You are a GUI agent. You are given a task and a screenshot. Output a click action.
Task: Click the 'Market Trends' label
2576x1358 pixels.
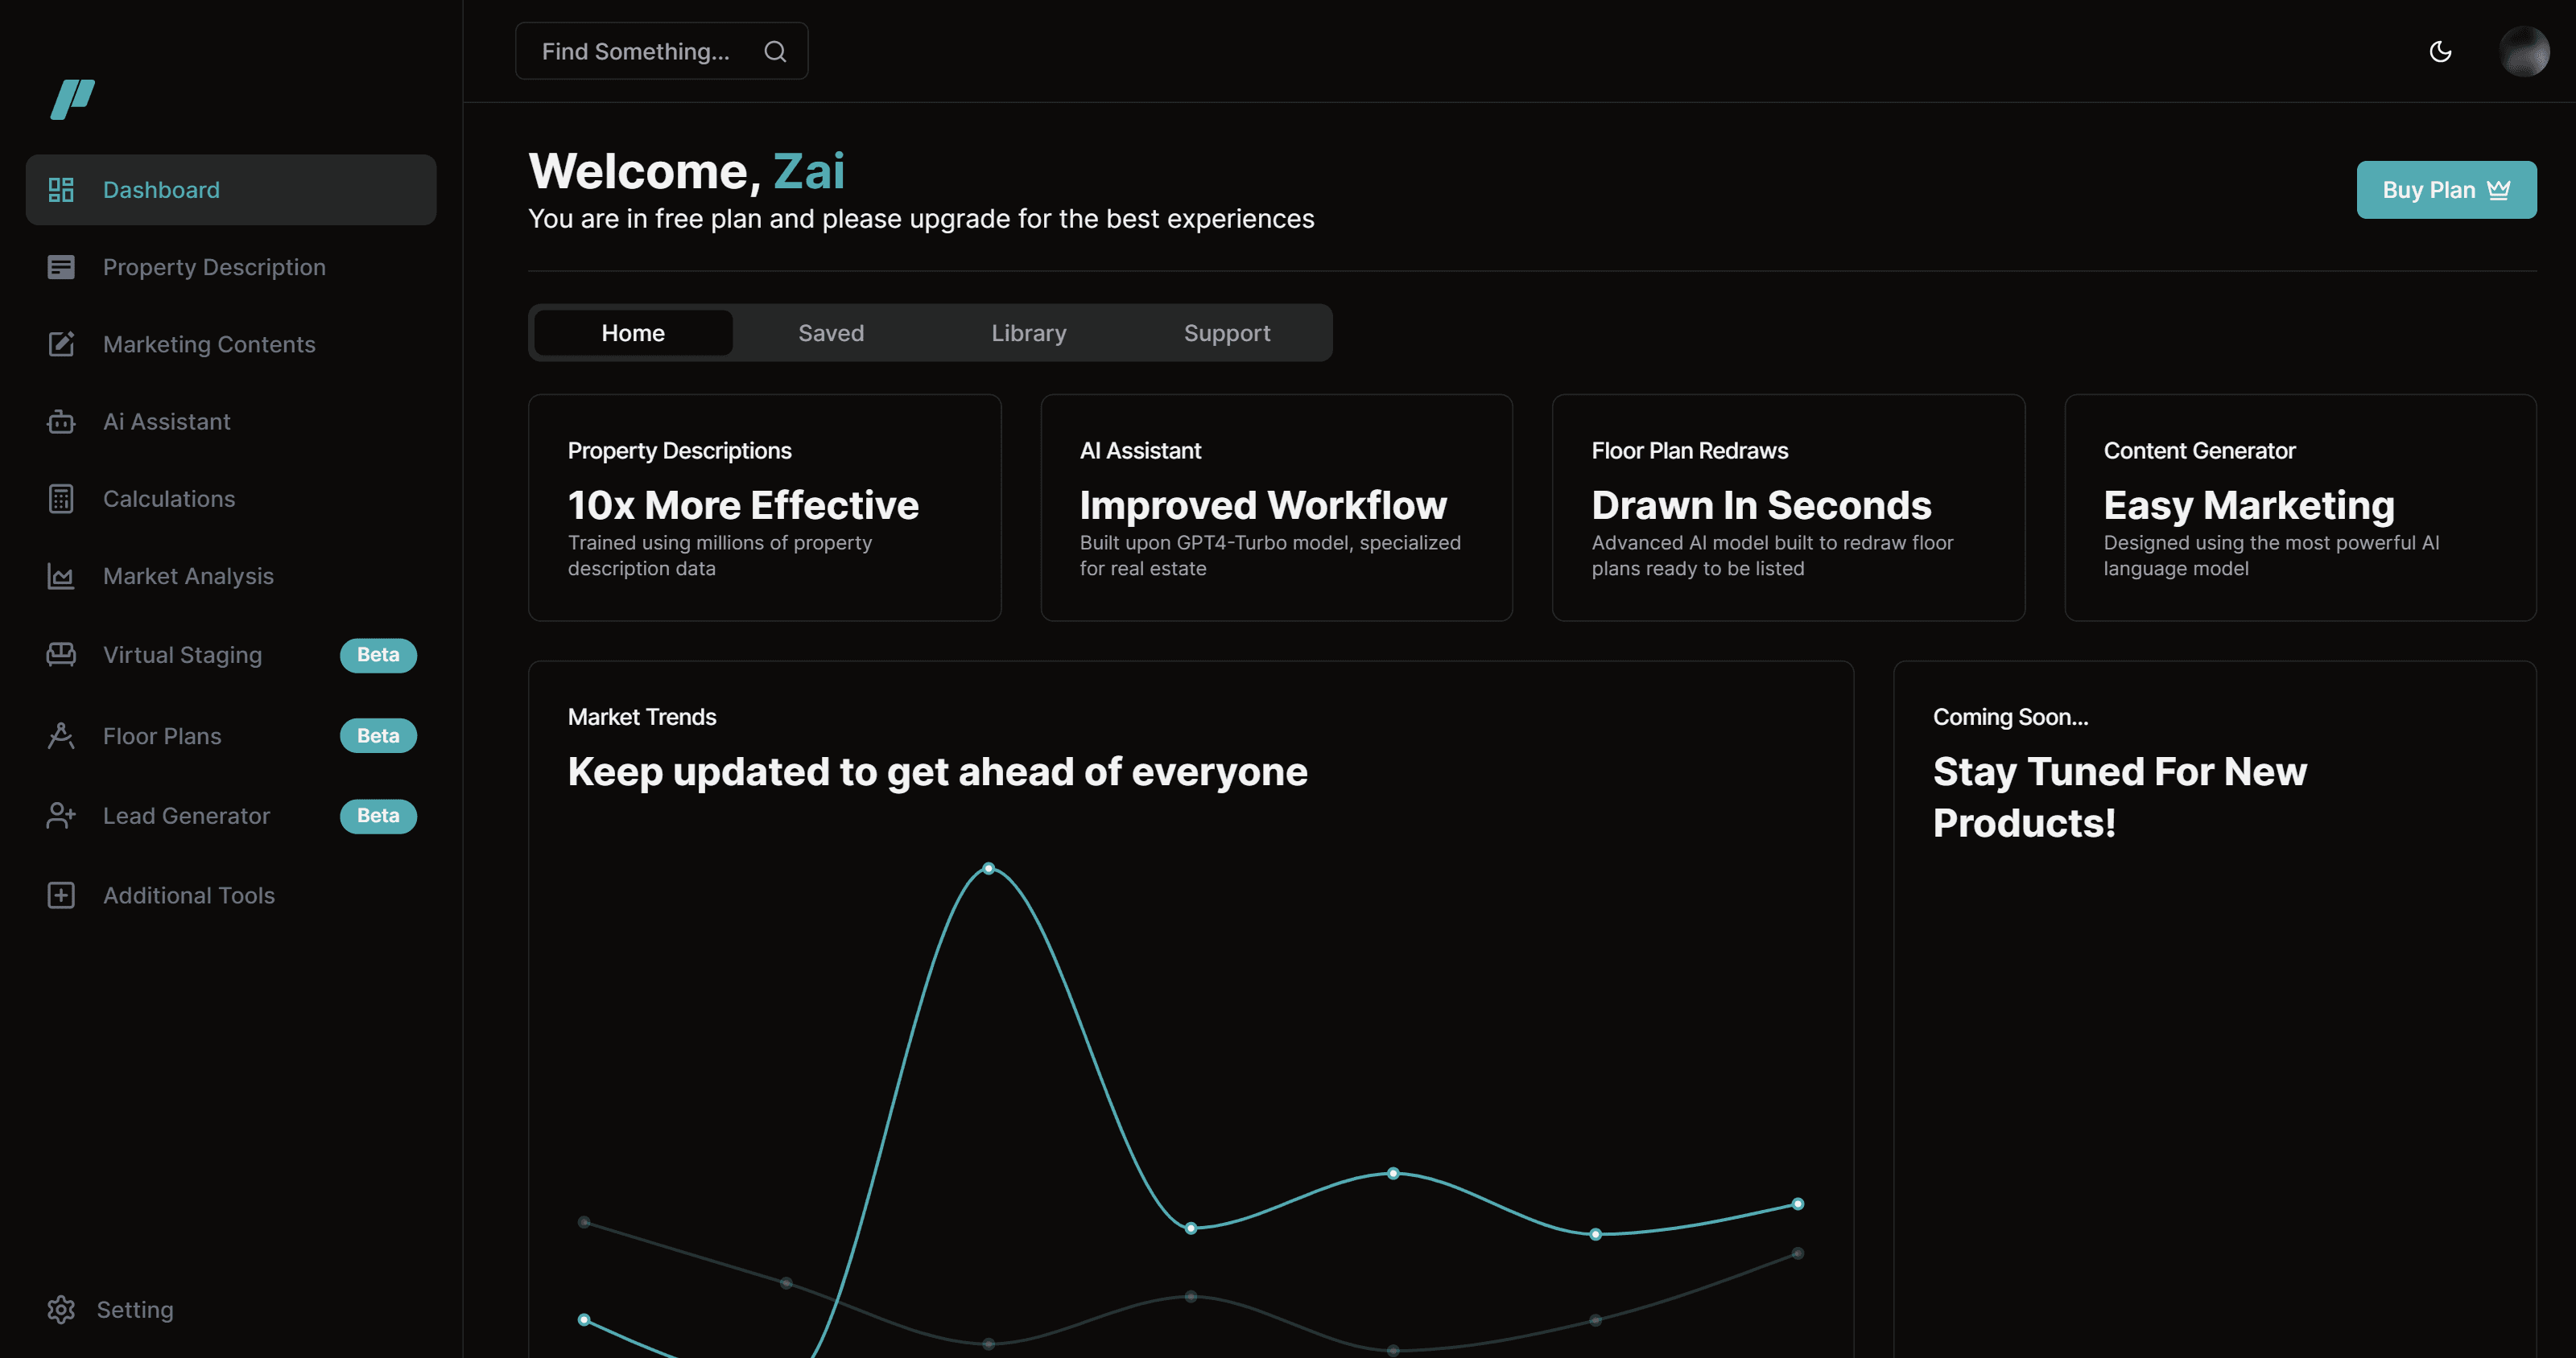pos(642,717)
